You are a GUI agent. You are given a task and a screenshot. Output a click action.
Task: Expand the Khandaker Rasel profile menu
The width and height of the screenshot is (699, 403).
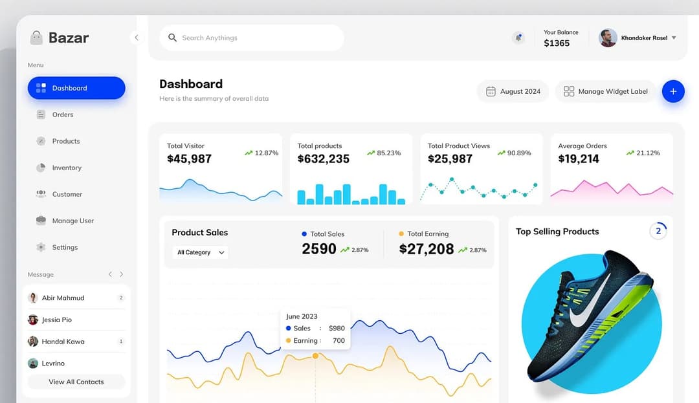point(675,38)
